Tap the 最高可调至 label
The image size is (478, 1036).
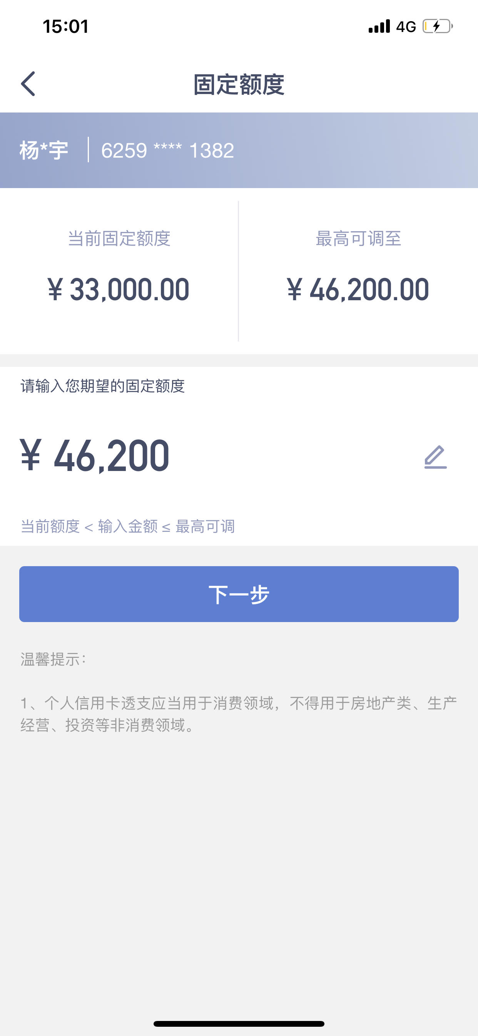359,239
